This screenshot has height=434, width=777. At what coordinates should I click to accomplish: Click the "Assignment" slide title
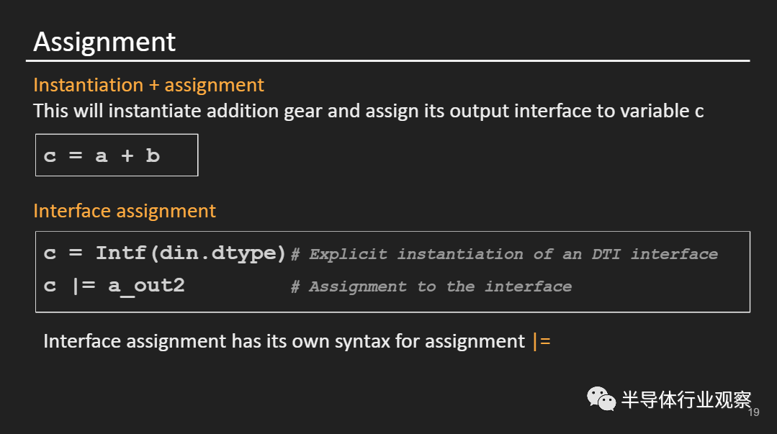click(x=104, y=42)
